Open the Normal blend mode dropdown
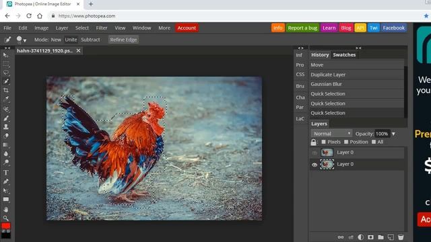The image size is (431, 242). 331,134
